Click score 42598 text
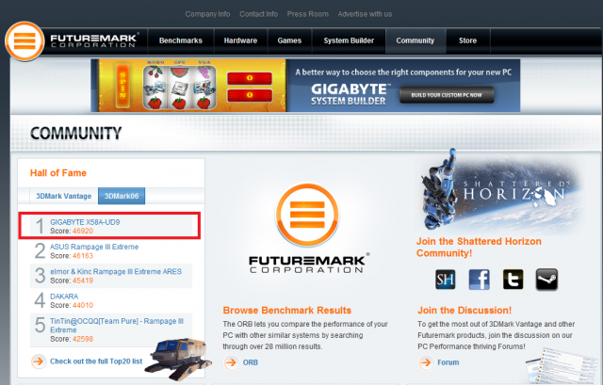 83,339
